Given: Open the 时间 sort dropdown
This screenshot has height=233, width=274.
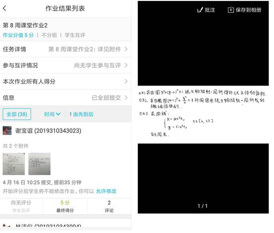Looking at the screenshot, I should pyautogui.click(x=52, y=115).
